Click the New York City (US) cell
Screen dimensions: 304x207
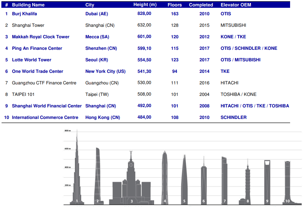point(106,71)
